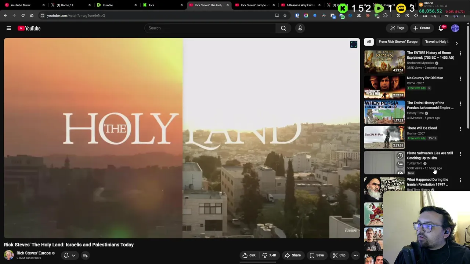Share the Holy Land video
The width and height of the screenshot is (470, 264).
click(x=293, y=255)
